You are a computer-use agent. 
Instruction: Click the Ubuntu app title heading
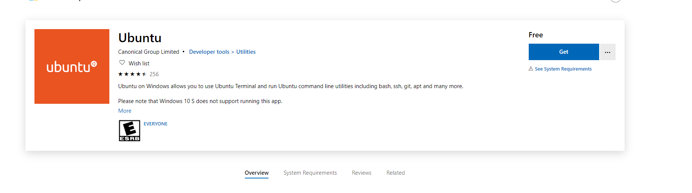(140, 38)
